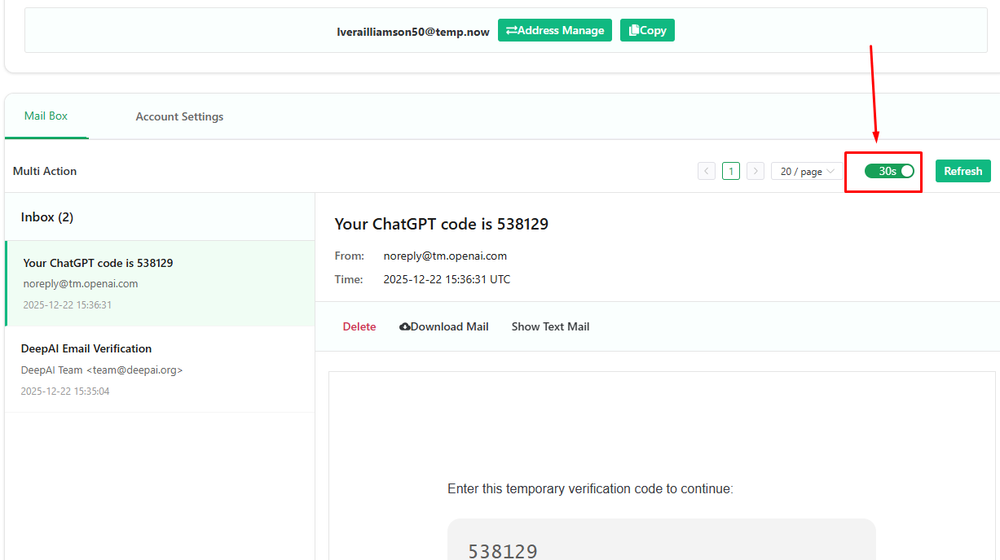Go to the next page arrow

point(756,171)
